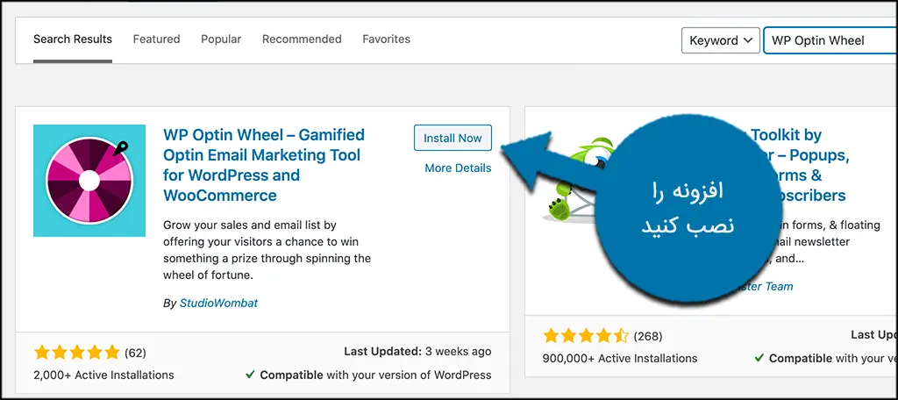Select the Recommended tab
The height and width of the screenshot is (400, 898).
coord(302,39)
